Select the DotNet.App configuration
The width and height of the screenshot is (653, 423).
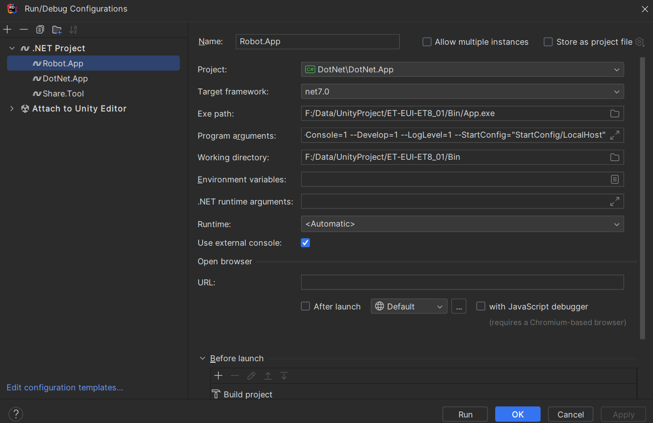click(94, 78)
